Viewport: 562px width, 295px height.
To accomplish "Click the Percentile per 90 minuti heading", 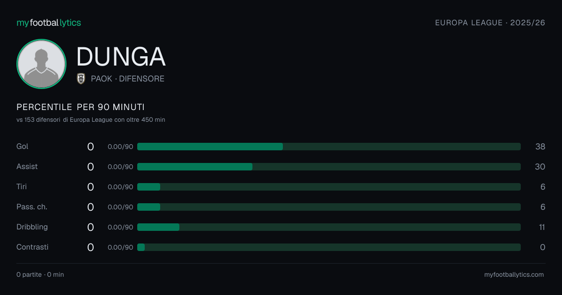I will [x=81, y=107].
